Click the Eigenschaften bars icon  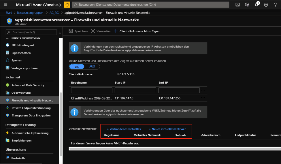tap(7, 53)
